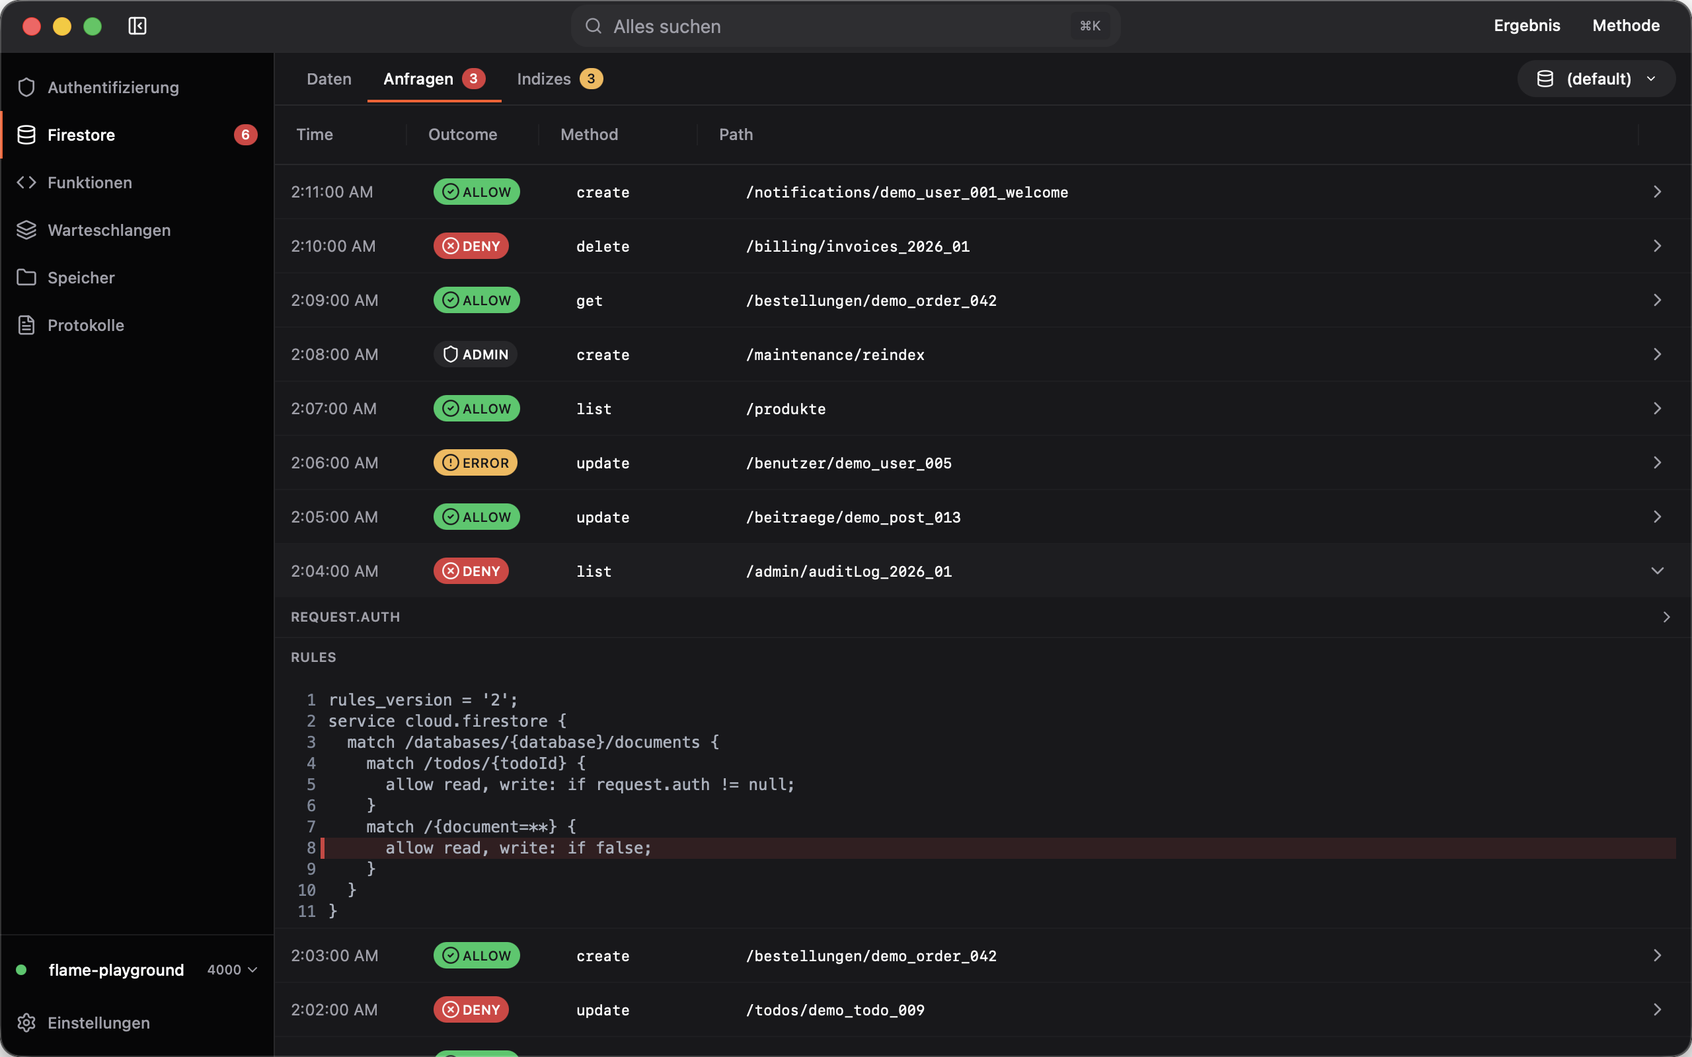Screen dimensions: 1692x1057
Task: Focus the Alles suchen search field
Action: pos(845,26)
